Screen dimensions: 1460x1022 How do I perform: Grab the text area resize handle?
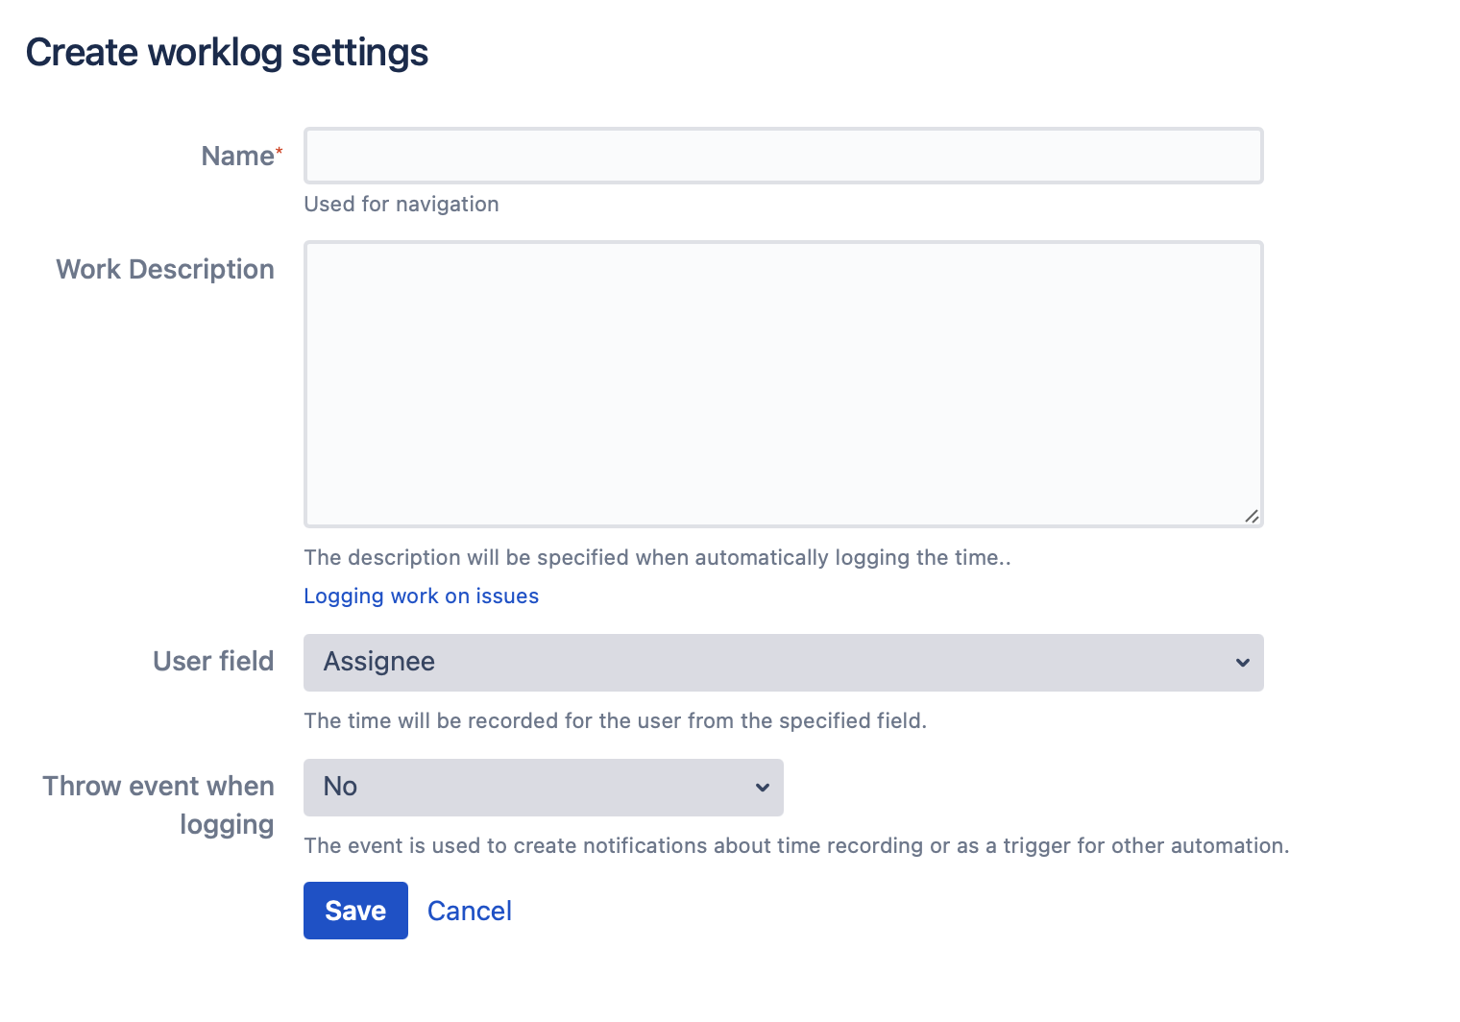pos(1252,516)
